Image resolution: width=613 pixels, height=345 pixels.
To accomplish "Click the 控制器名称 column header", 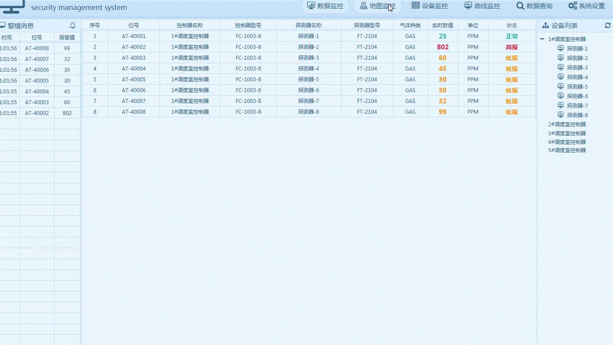I will [190, 26].
